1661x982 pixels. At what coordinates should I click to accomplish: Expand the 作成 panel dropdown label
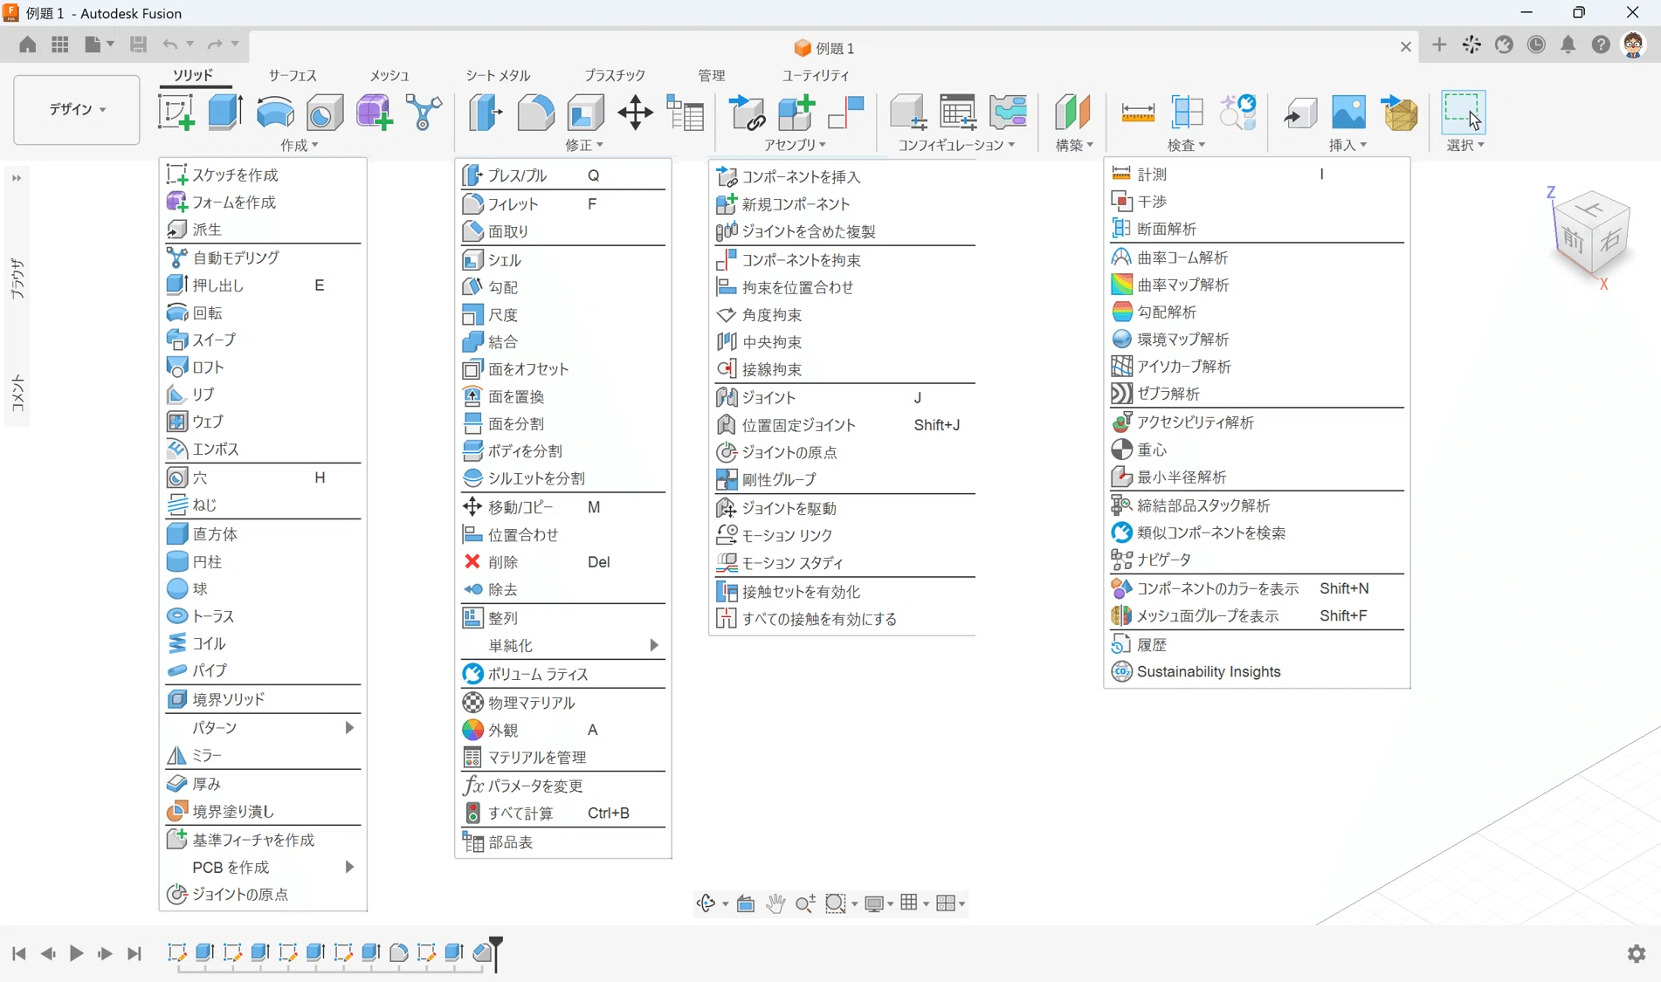coord(300,145)
